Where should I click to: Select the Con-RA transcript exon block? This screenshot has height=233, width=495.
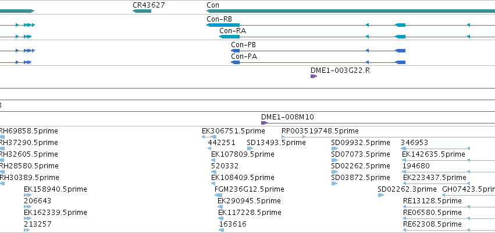230,37
